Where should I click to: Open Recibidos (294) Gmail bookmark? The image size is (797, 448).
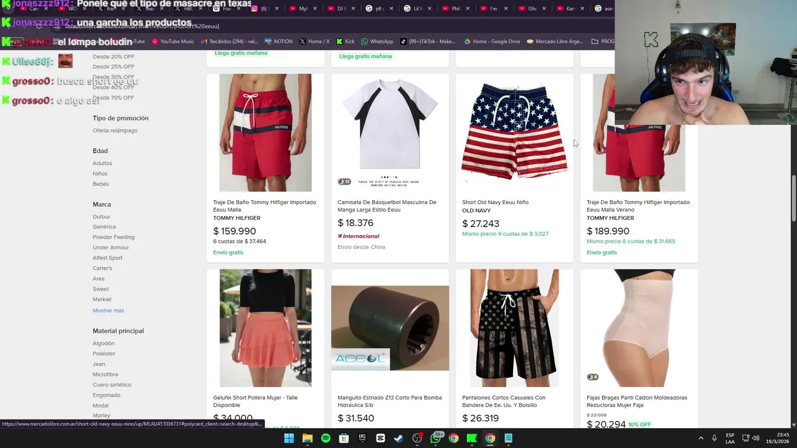229,41
